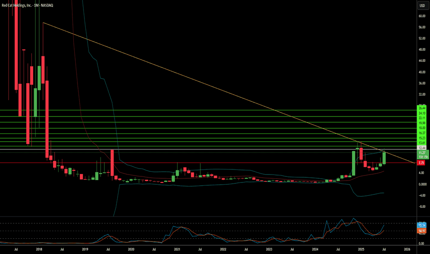Select the red 7.73 price label
Screen dimensions: 430x254
[421, 163]
